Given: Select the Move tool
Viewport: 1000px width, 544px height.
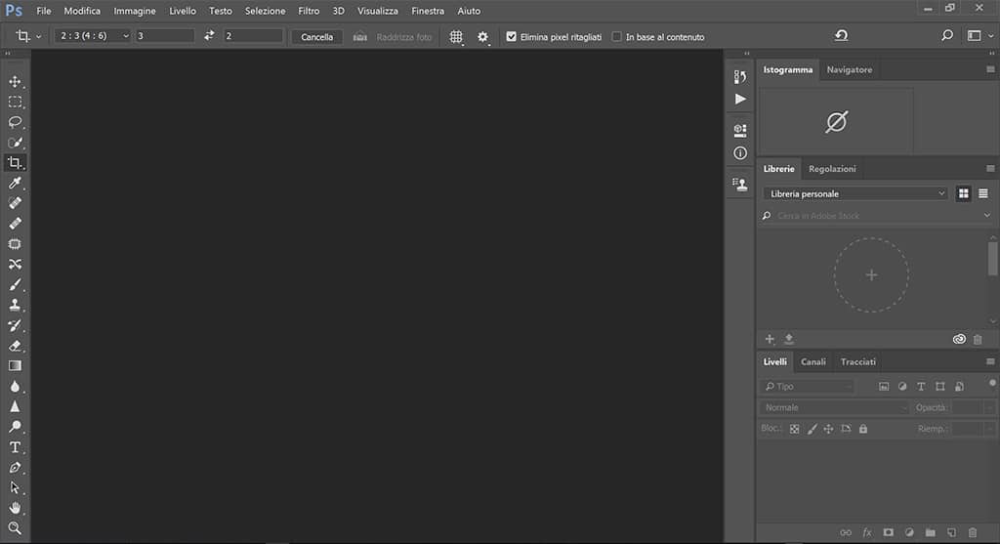Looking at the screenshot, I should (x=15, y=82).
